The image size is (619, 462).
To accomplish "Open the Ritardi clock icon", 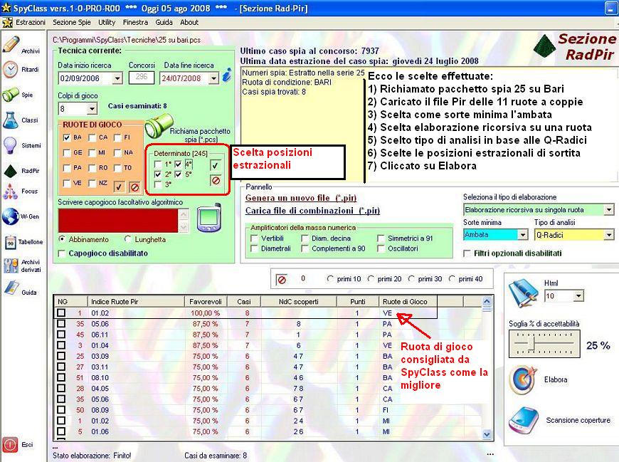I will (x=10, y=70).
